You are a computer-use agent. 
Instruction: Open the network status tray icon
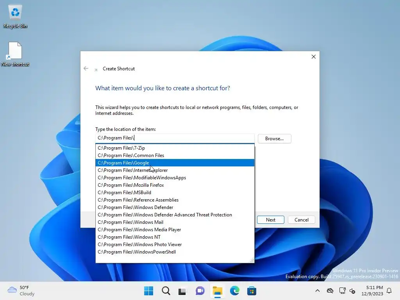coord(342,291)
